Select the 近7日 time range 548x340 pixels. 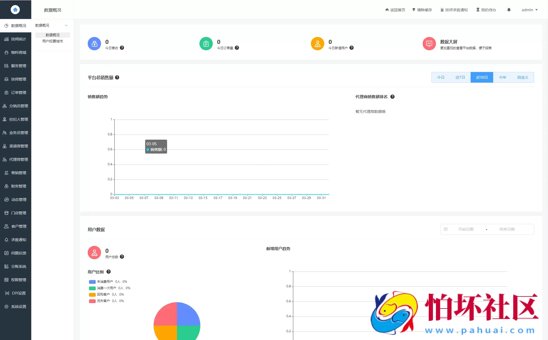click(460, 77)
